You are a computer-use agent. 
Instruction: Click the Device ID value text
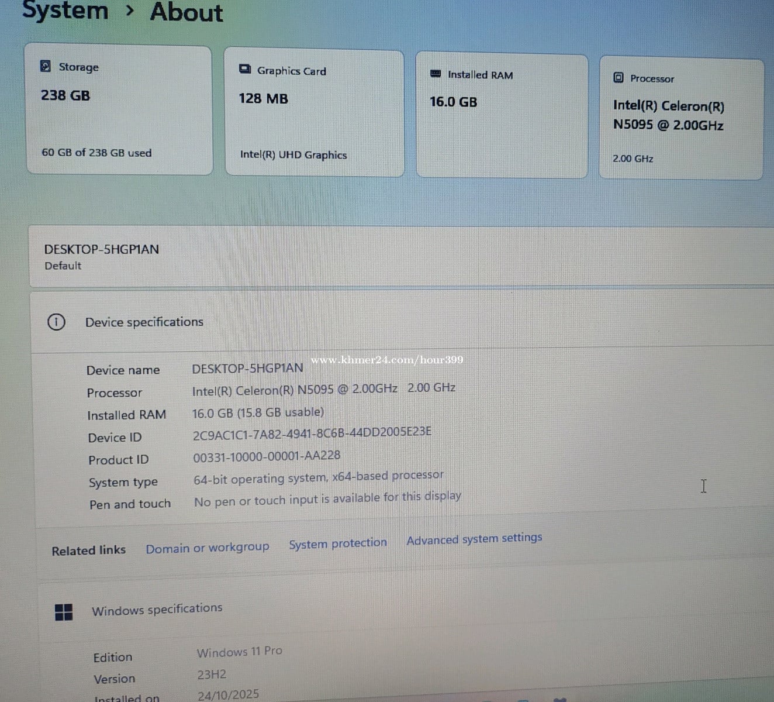tap(312, 433)
